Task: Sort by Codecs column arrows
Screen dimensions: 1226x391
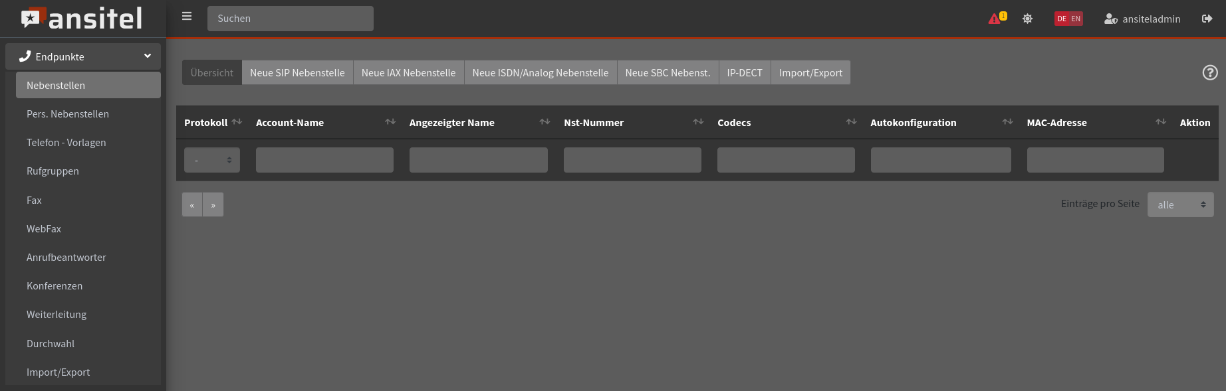Action: [851, 122]
